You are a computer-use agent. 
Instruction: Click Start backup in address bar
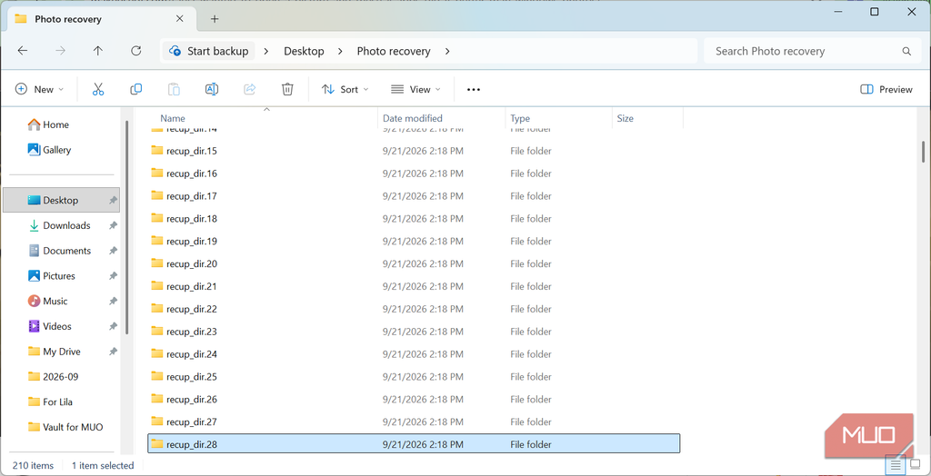pos(210,51)
